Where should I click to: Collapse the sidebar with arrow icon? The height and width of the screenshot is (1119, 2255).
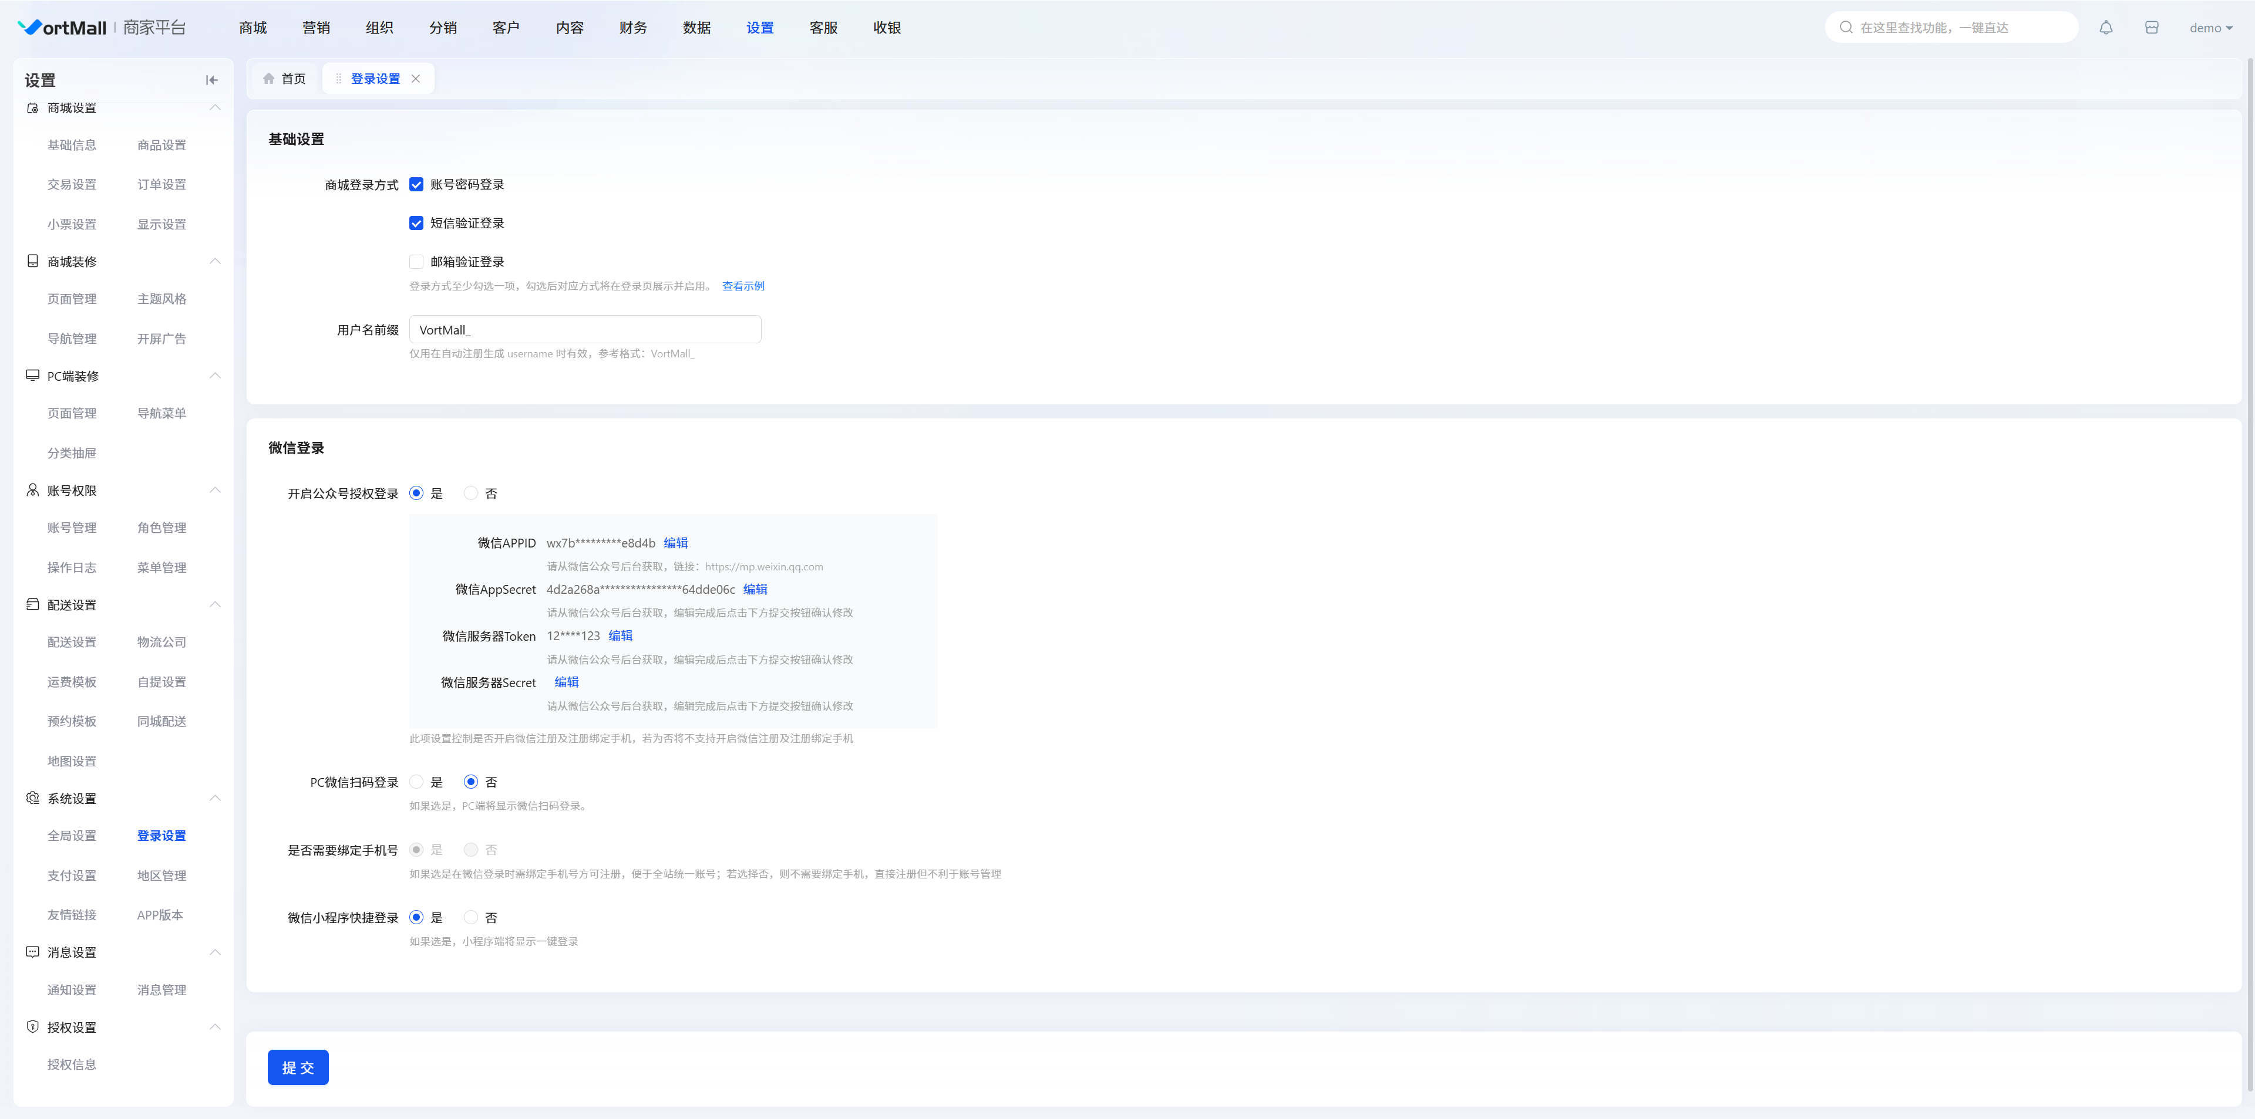(211, 80)
